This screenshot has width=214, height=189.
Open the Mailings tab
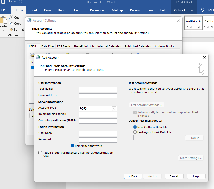coord(117,10)
